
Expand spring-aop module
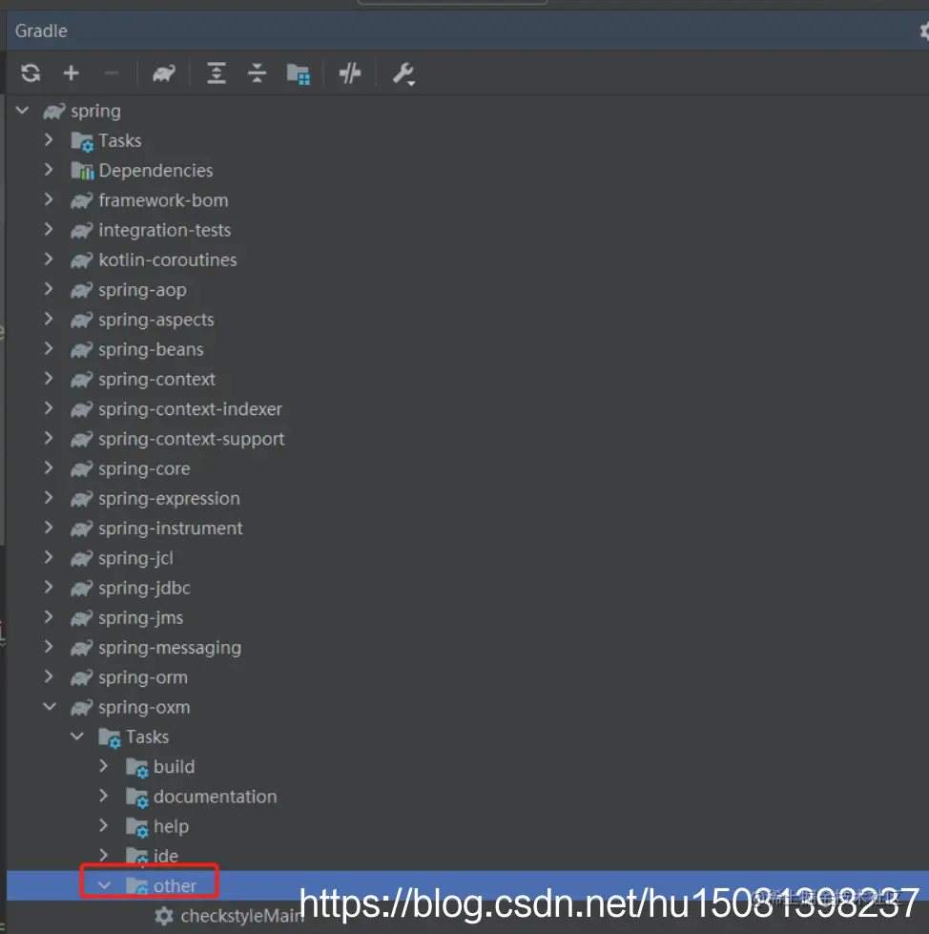[49, 289]
